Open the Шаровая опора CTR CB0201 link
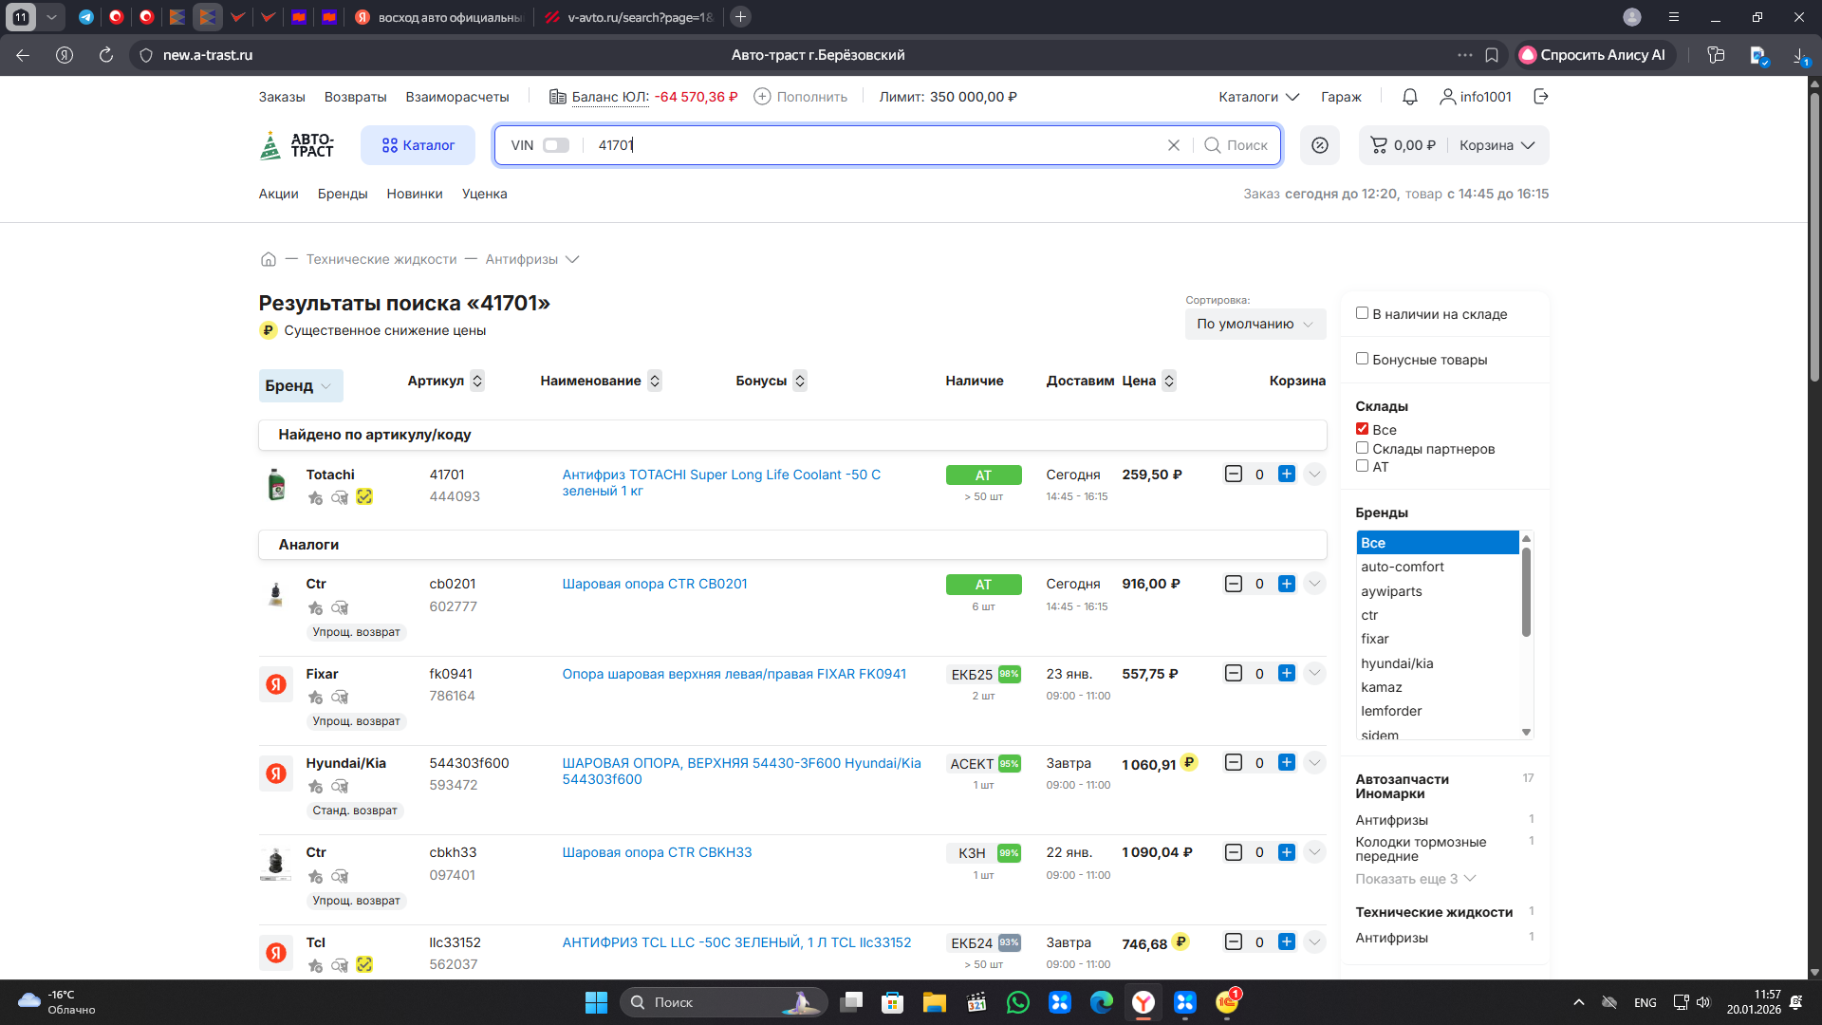The height and width of the screenshot is (1025, 1822). click(655, 584)
